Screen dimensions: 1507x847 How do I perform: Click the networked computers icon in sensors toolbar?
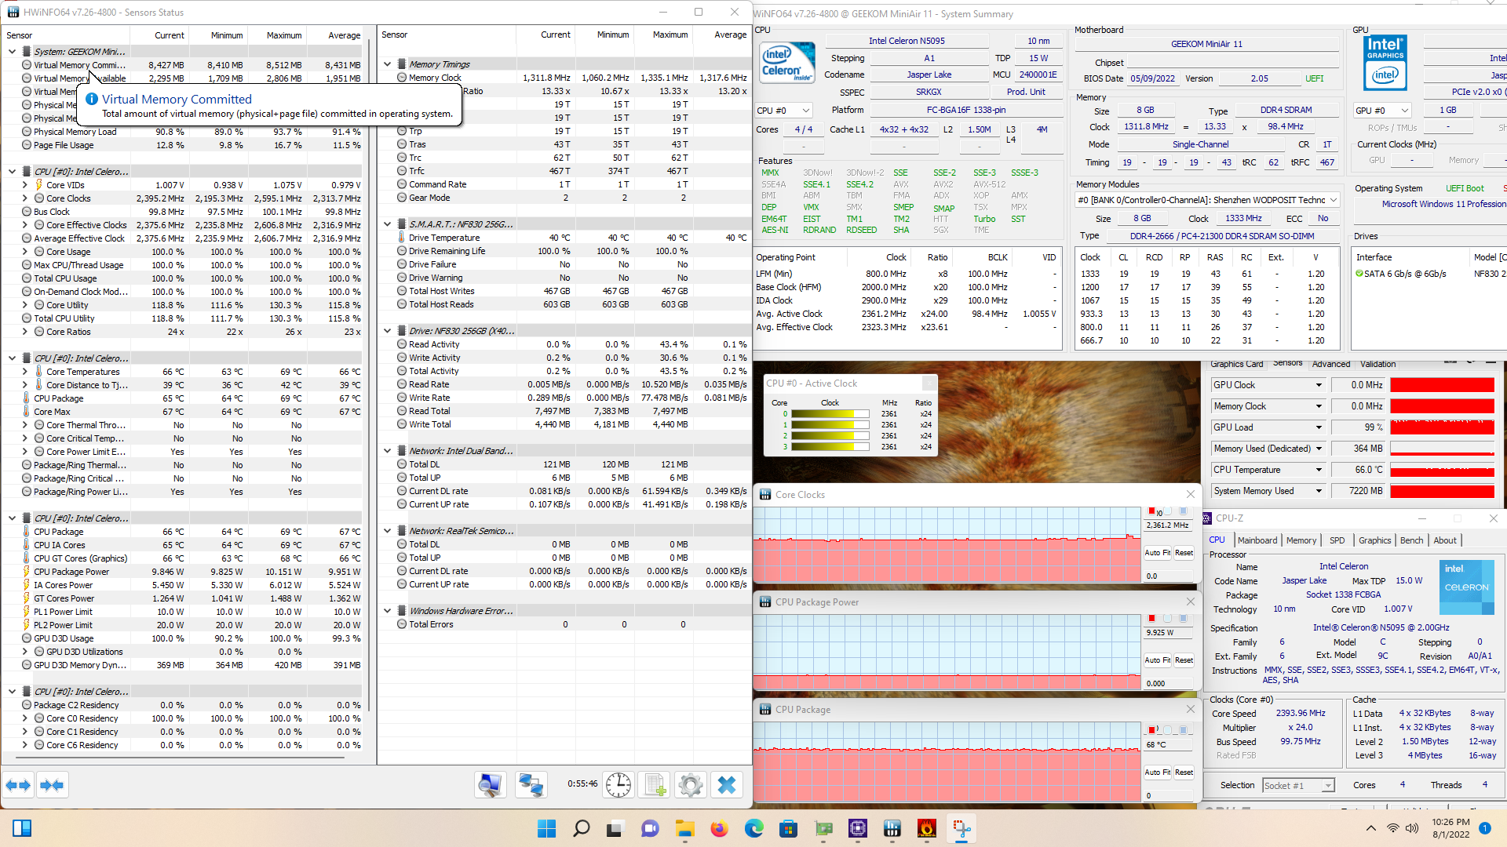(x=531, y=785)
